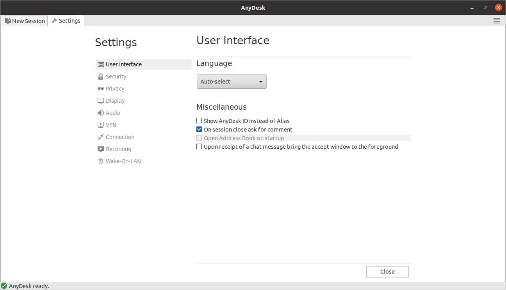The image size is (506, 290).
Task: Minimize the AnyDesk window
Action: [x=472, y=7]
